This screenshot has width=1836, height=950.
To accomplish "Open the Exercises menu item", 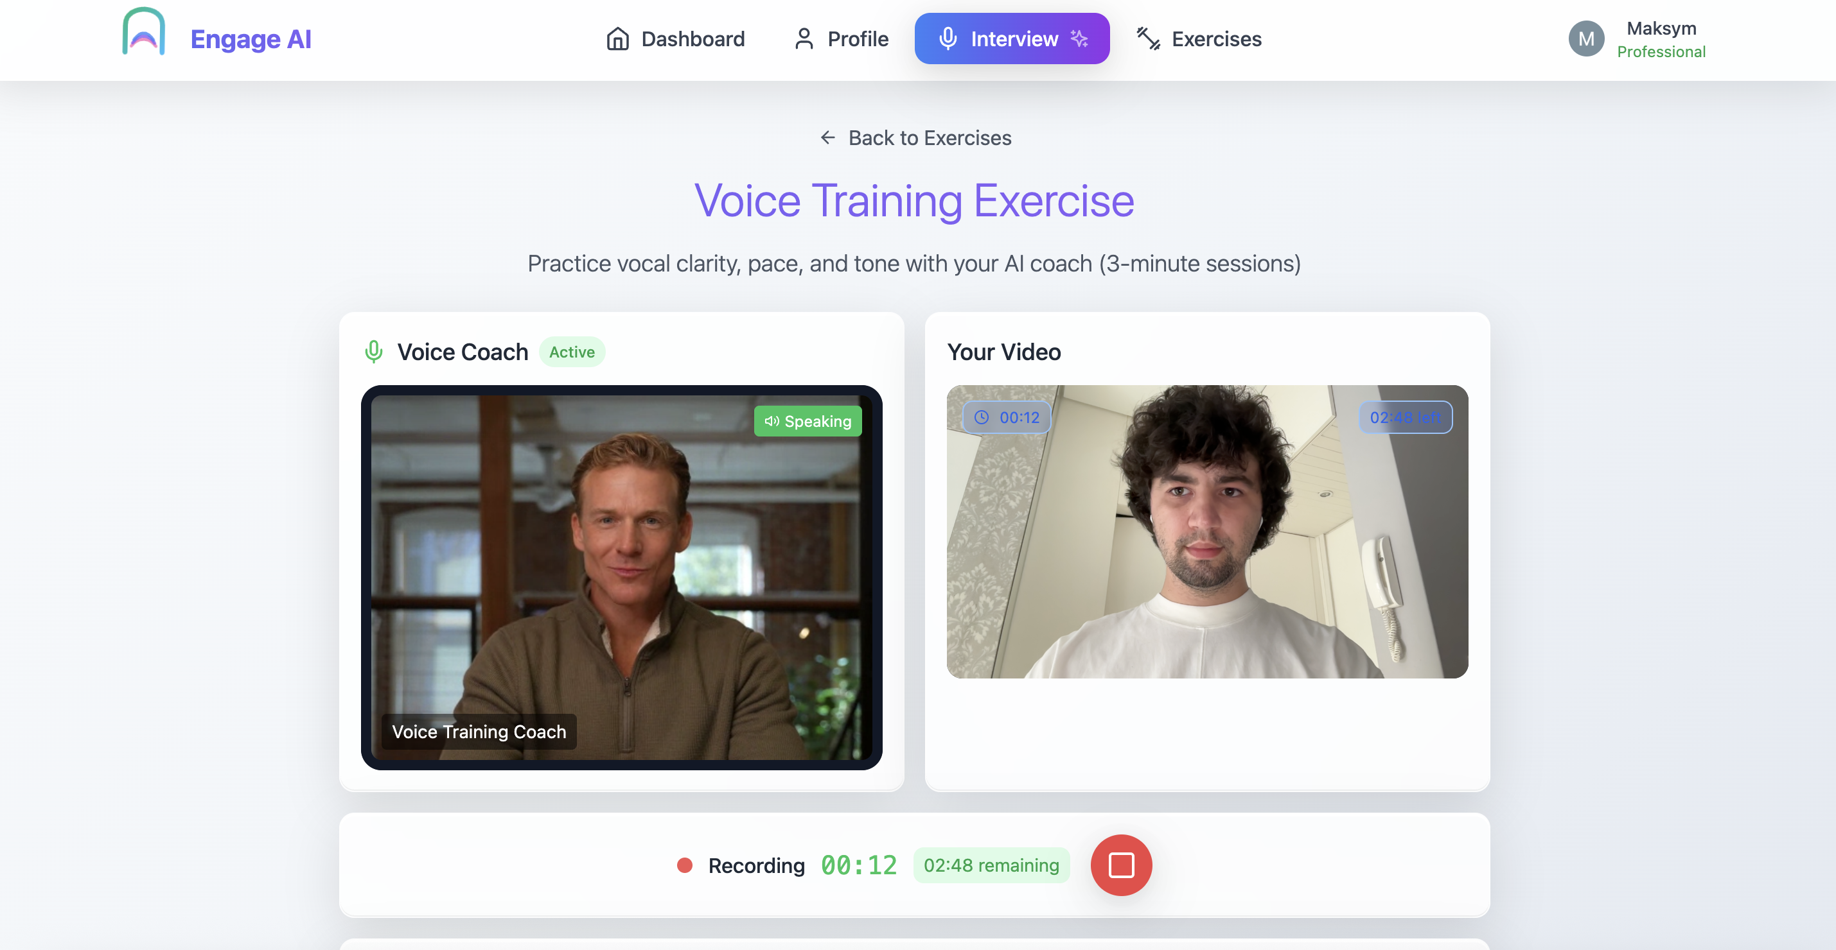I will [x=1199, y=39].
